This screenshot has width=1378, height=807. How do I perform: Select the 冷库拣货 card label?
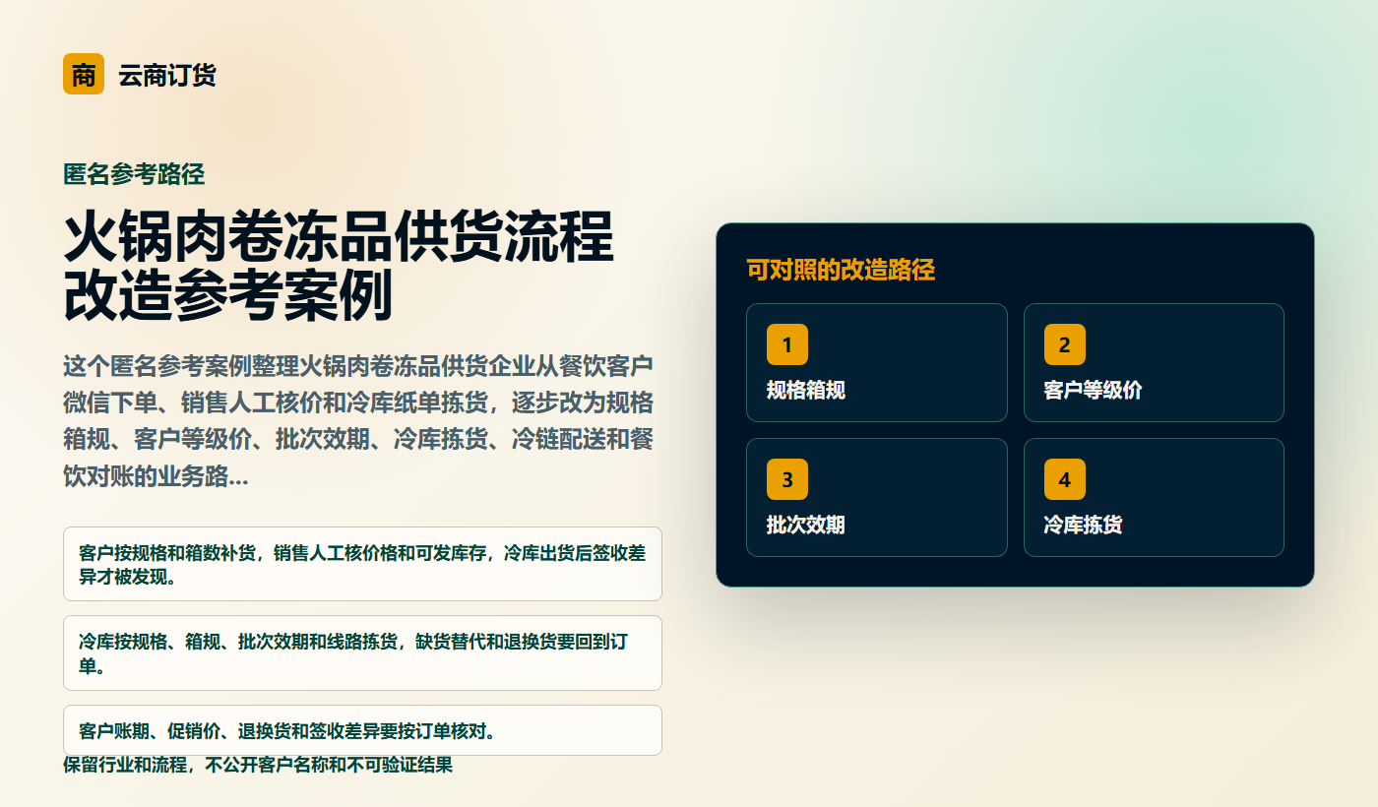tap(1084, 525)
